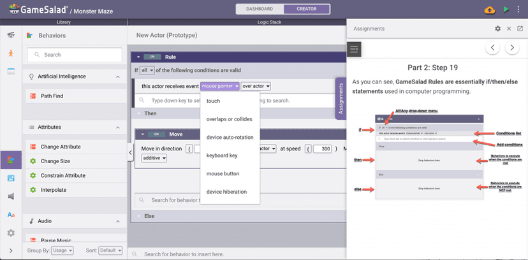Choose 'overlaps or collides' option

tap(230, 119)
